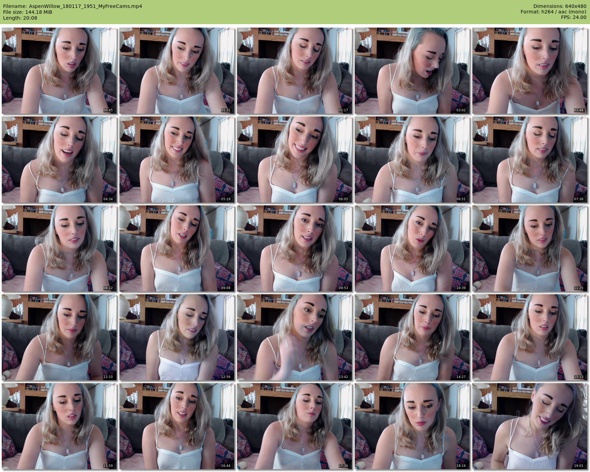Choose the thumbnail timestamped 18:16
This screenshot has width=590, height=472.
pos(412,426)
